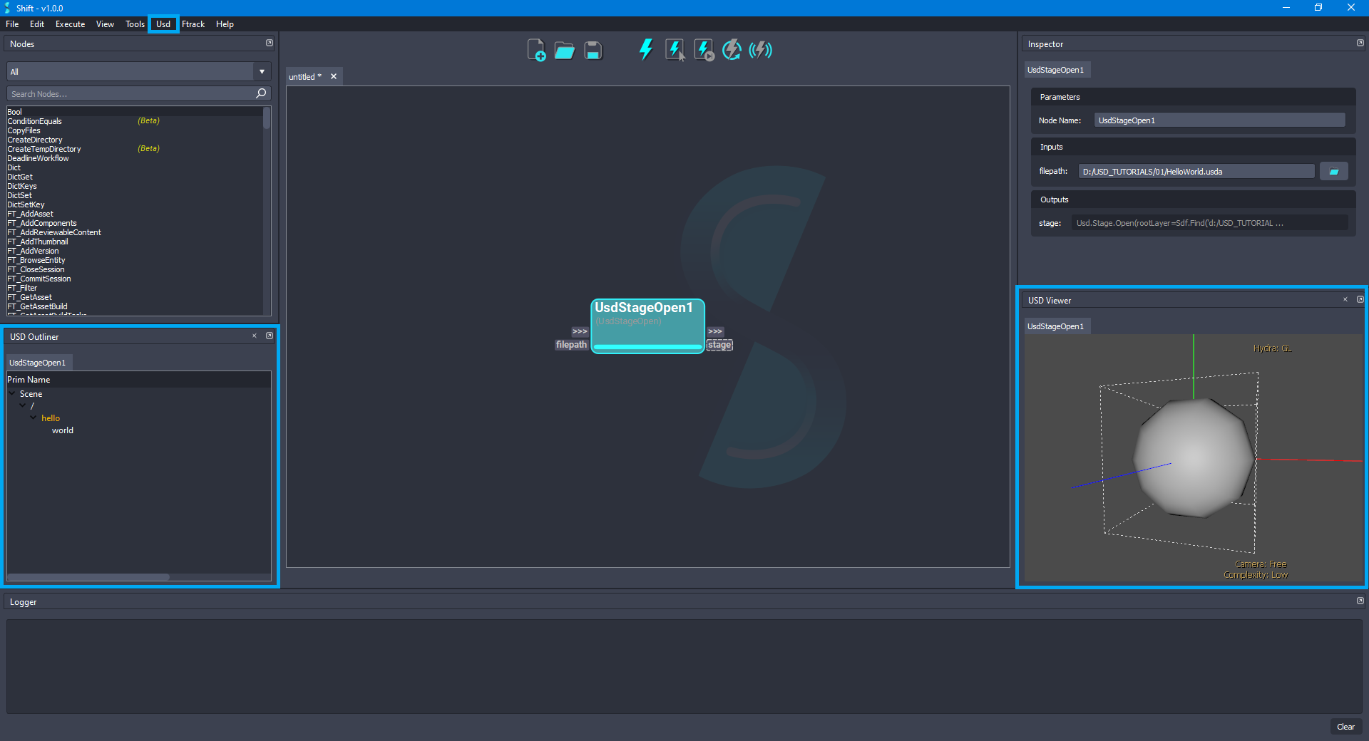Pop out the Inspector panel

1359,43
